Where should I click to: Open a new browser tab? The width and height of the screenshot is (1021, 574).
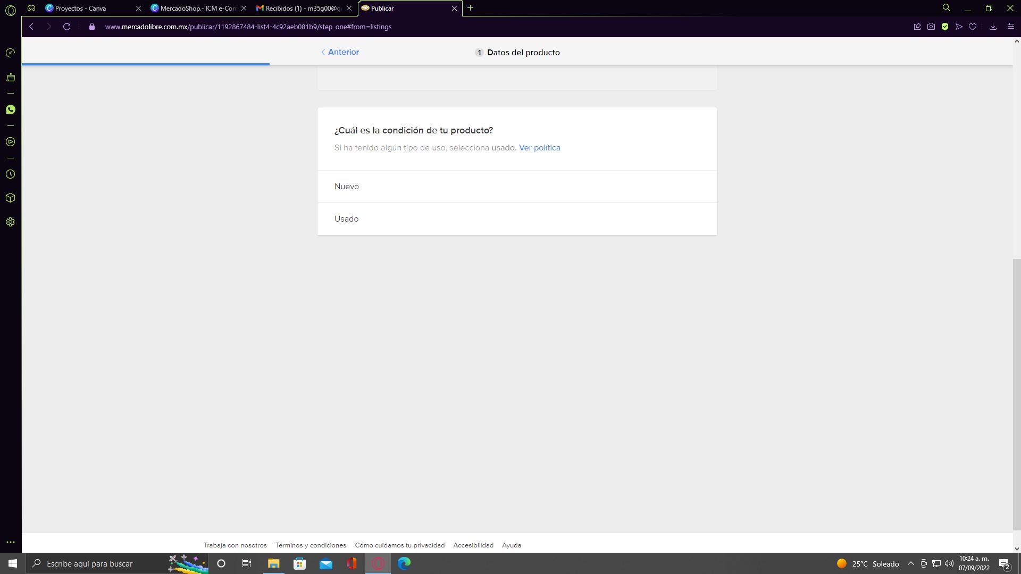pyautogui.click(x=470, y=8)
